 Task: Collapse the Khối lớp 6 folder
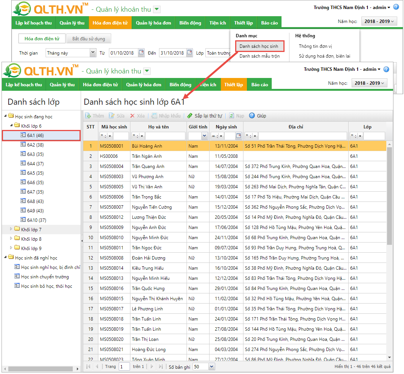point(11,126)
